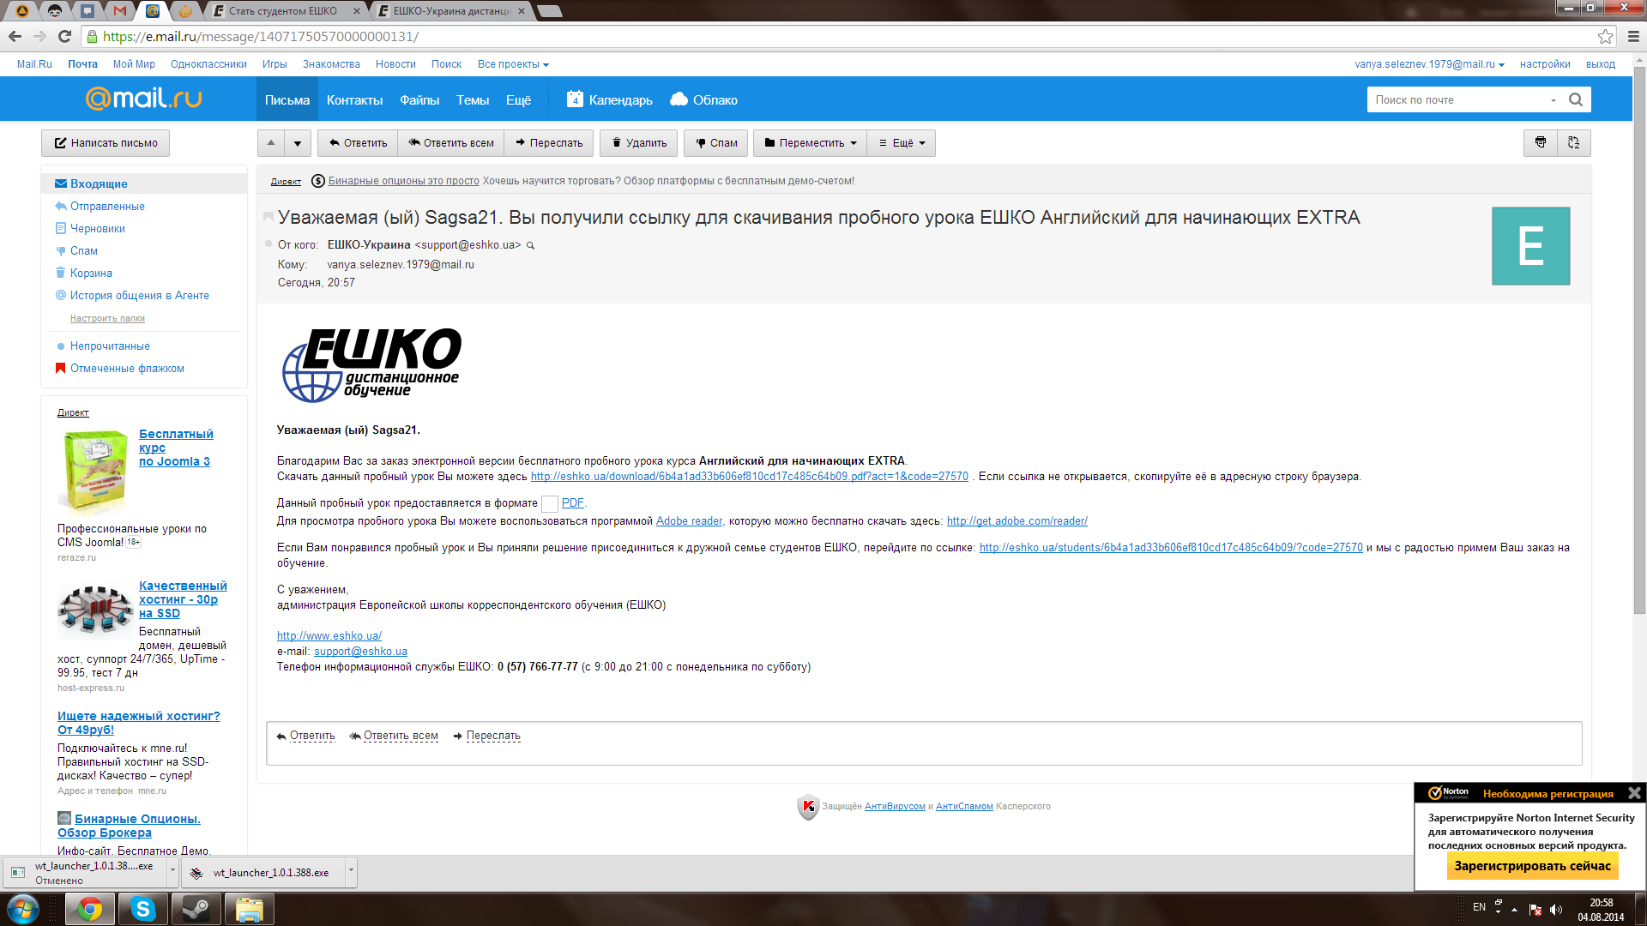The width and height of the screenshot is (1647, 926).
Task: Click Ответить всем in the toolbar
Action: pos(451,143)
